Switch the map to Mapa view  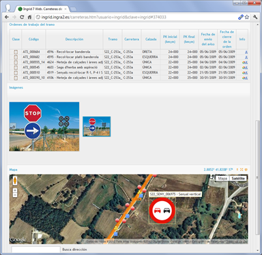pos(222,179)
